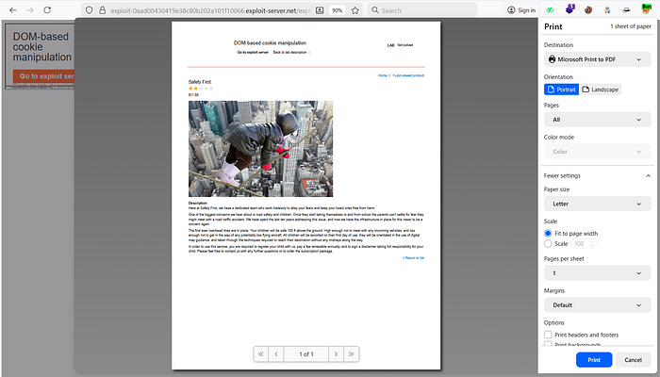
Task: Click the Sign in button
Action: click(x=522, y=10)
